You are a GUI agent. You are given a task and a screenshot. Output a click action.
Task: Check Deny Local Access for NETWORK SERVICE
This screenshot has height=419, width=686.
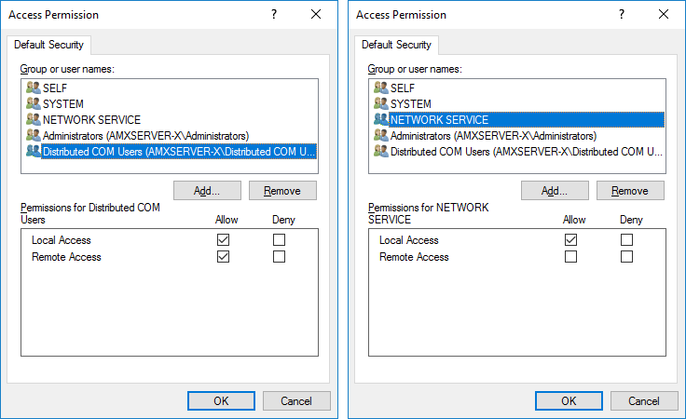626,240
